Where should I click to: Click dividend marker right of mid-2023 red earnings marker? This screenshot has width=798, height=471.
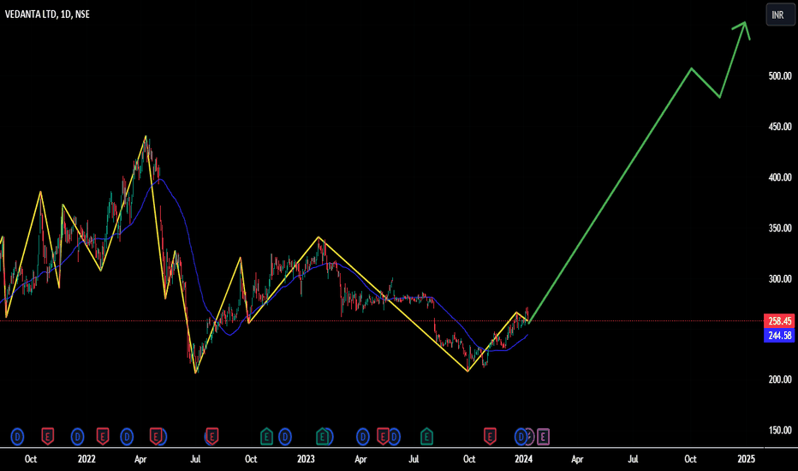click(x=394, y=437)
